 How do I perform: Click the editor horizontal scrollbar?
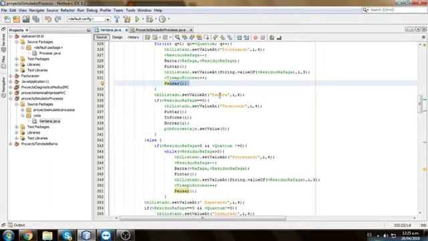click(x=203, y=218)
